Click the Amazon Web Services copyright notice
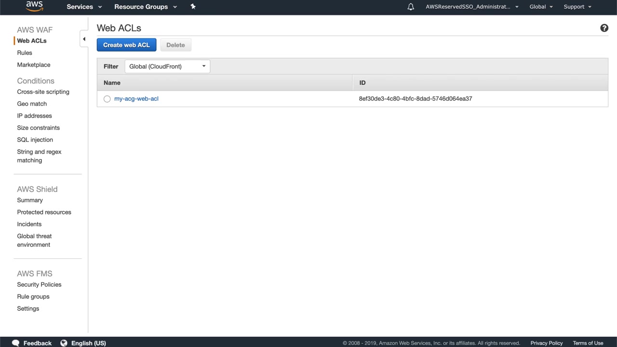Screen dimensions: 617x347 (x=431, y=343)
